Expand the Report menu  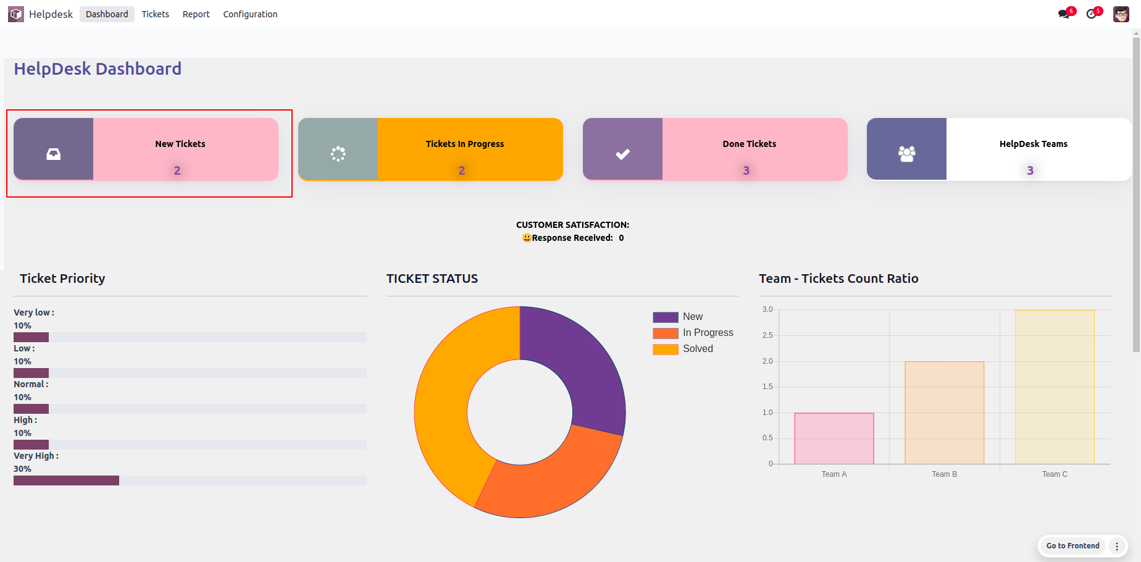(196, 14)
